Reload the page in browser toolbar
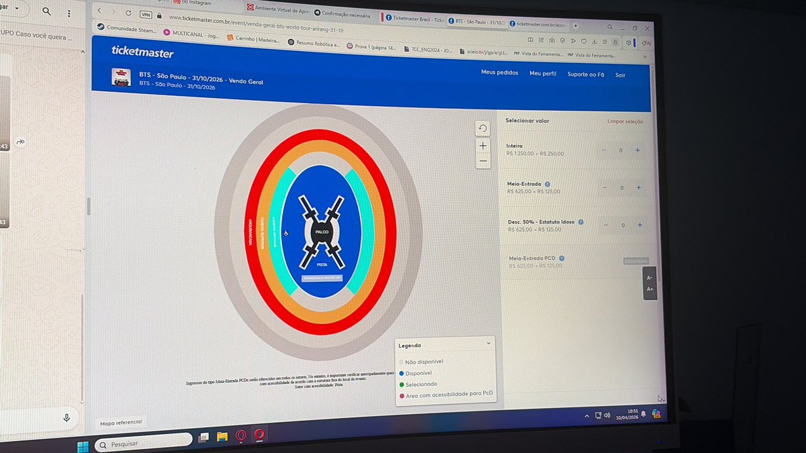 128,13
